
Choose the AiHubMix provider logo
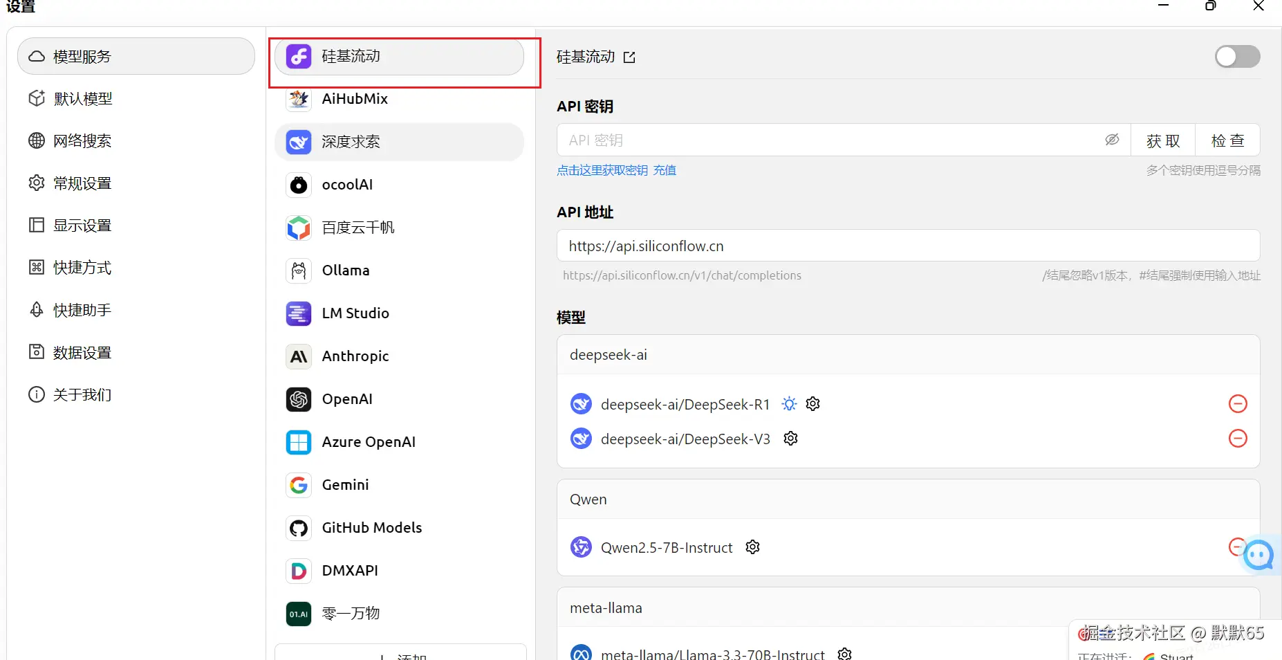299,99
